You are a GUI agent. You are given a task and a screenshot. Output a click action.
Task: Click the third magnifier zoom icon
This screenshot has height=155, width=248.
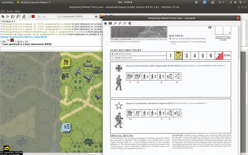pyautogui.click(x=125, y=23)
